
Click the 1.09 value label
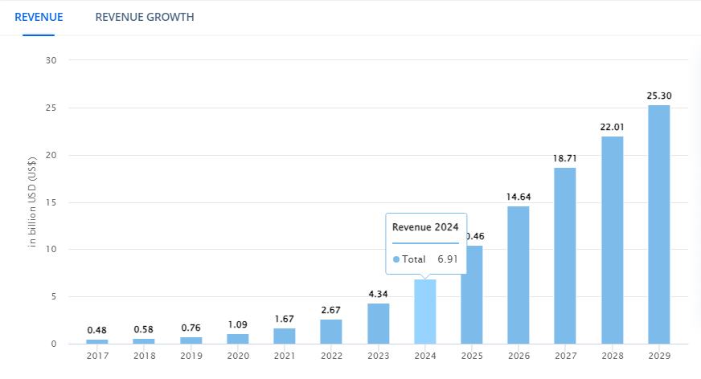pos(237,324)
